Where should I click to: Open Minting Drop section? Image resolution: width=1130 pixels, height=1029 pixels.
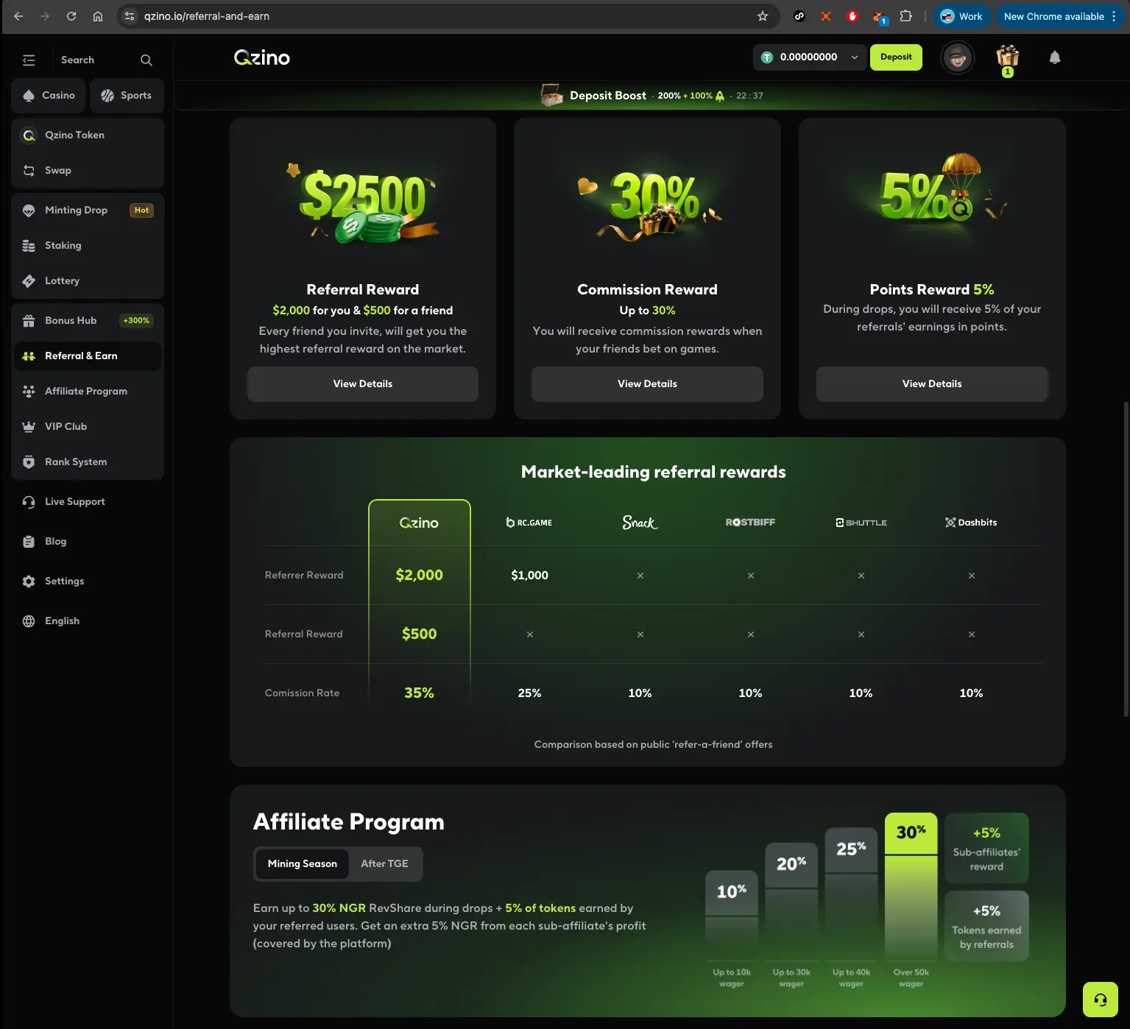[88, 211]
